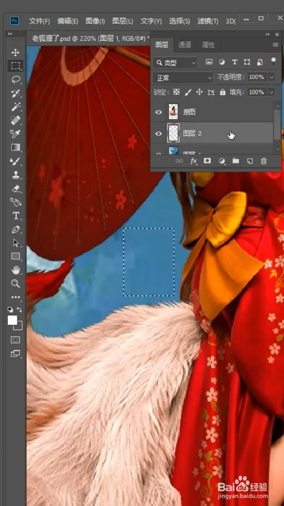
Task: Select the Pen tool
Action: tap(15, 229)
